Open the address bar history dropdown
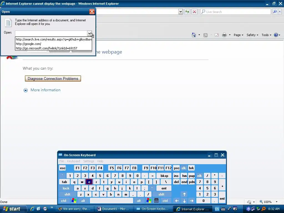 point(181,12)
